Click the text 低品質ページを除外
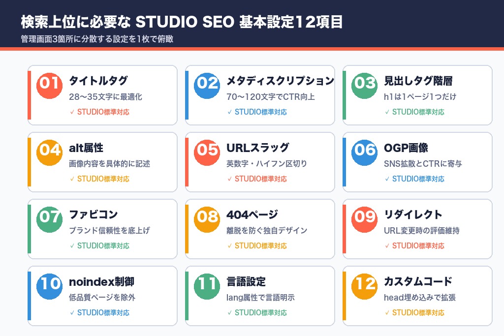 click(x=102, y=298)
